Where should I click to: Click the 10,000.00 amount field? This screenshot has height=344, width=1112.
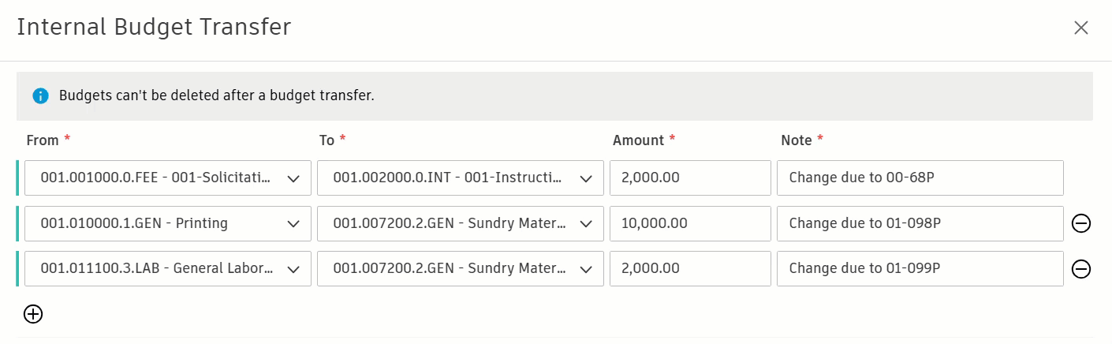tap(690, 224)
